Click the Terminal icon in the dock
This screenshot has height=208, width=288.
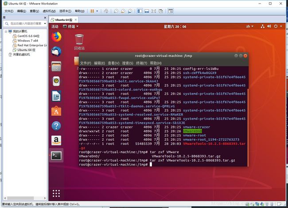point(56,155)
